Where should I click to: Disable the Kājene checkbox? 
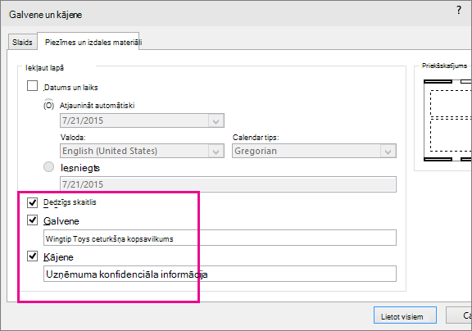click(33, 256)
